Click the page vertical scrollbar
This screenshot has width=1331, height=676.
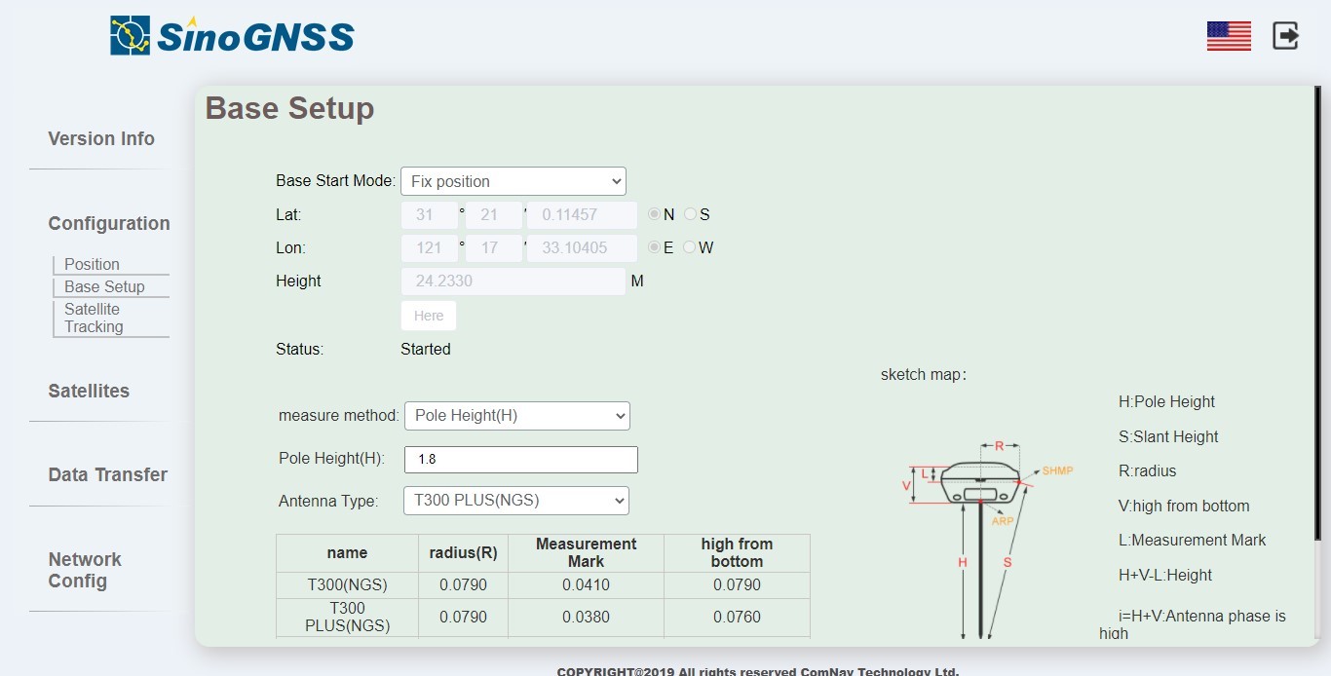1317,312
